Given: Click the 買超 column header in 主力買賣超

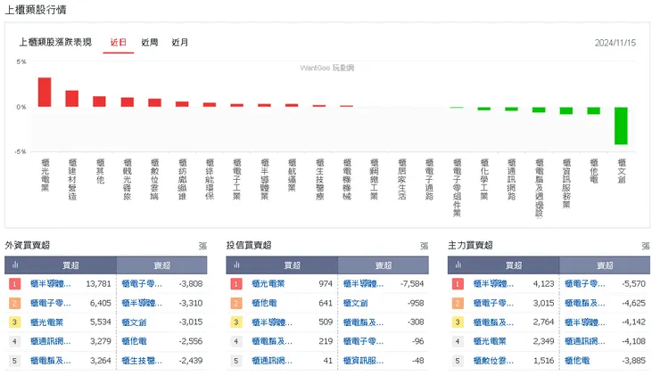Looking at the screenshot, I should pyautogui.click(x=514, y=265).
